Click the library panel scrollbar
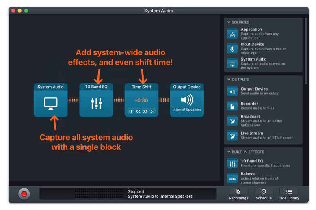Screen dimensions: 316x210 [x=306, y=51]
